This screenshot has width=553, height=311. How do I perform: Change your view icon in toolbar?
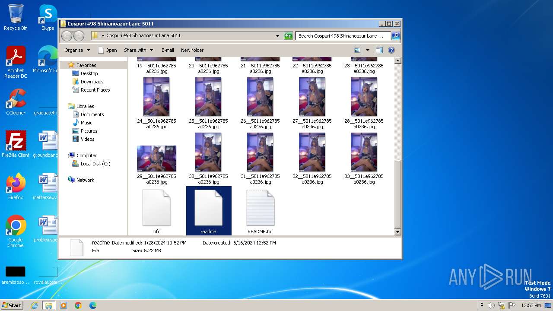coord(357,50)
